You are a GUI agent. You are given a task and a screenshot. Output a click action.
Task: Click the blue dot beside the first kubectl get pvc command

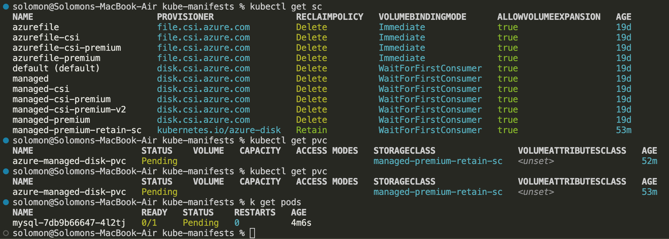click(6, 140)
